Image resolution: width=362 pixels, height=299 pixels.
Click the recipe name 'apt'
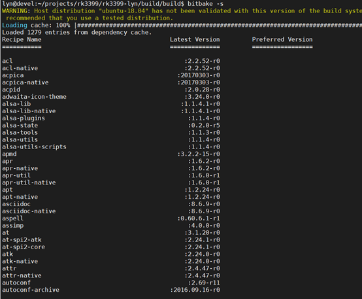(7, 190)
